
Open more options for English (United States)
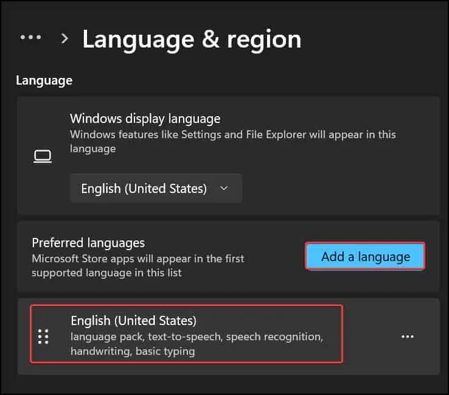[408, 337]
